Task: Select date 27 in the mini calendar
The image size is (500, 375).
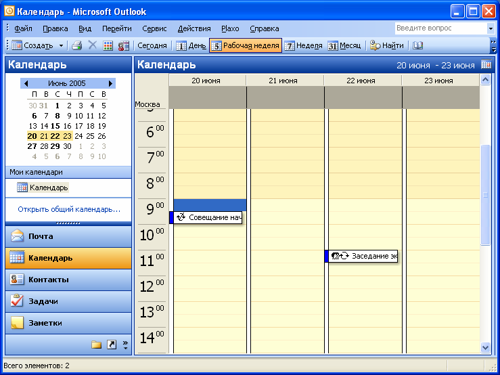Action: coord(32,146)
